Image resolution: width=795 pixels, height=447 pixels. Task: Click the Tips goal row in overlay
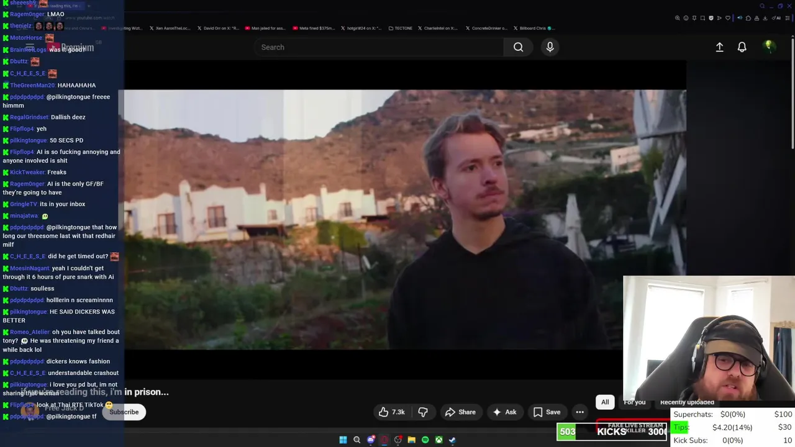pyautogui.click(x=733, y=427)
